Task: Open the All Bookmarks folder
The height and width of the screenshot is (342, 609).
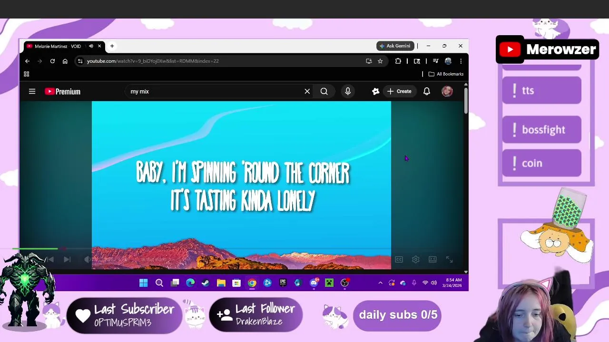Action: coord(446,74)
